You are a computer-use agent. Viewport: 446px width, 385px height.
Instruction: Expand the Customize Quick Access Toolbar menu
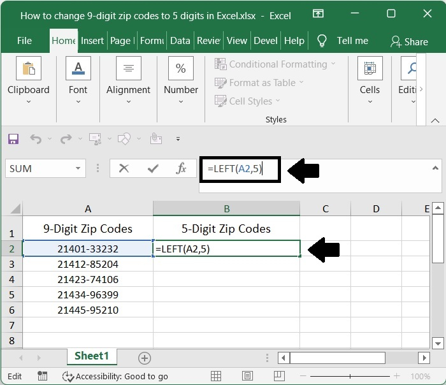pos(178,138)
